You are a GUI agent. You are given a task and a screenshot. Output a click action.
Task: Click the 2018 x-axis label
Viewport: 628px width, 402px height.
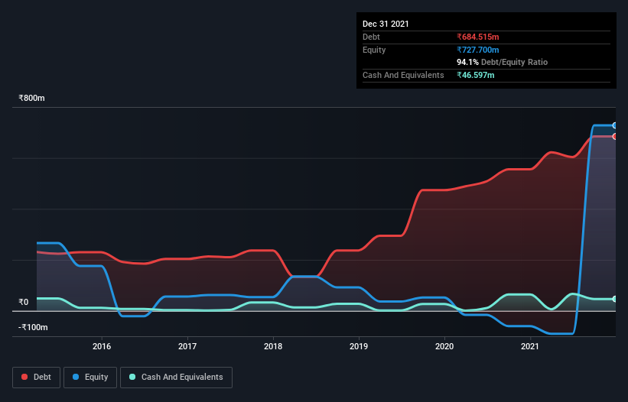(273, 346)
